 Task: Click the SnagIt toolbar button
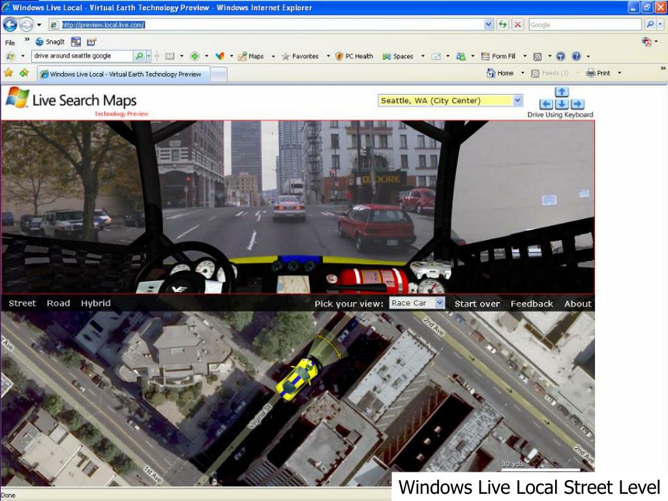[x=50, y=42]
